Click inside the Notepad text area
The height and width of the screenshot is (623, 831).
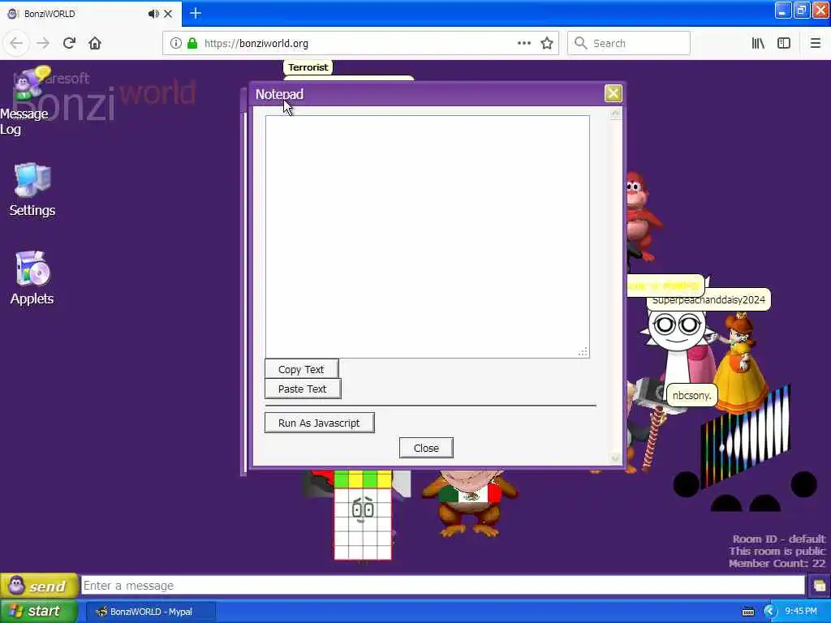tap(427, 236)
